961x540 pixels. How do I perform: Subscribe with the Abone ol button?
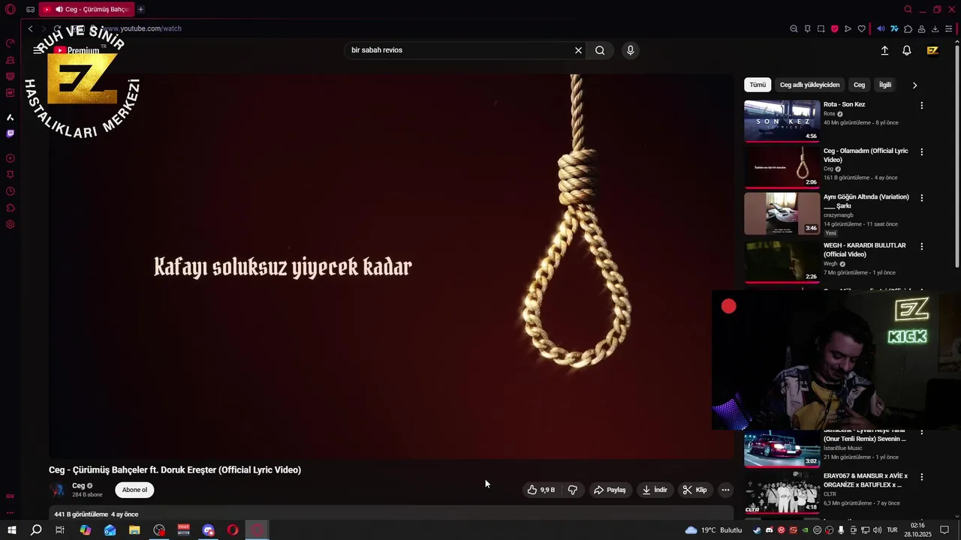[134, 490]
